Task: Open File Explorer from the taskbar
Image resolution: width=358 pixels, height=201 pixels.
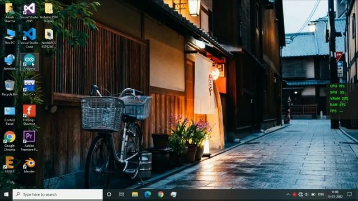Action: [x=135, y=194]
